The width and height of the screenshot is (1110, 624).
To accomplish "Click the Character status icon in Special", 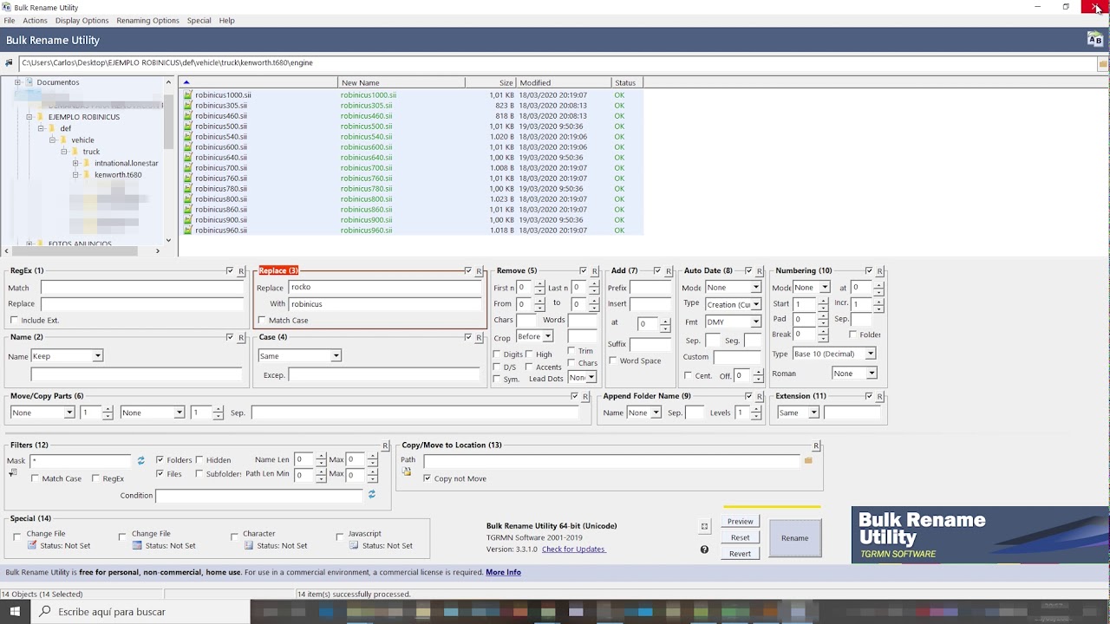I will [x=249, y=546].
